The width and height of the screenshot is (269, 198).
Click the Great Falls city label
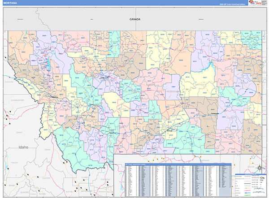click(104, 77)
